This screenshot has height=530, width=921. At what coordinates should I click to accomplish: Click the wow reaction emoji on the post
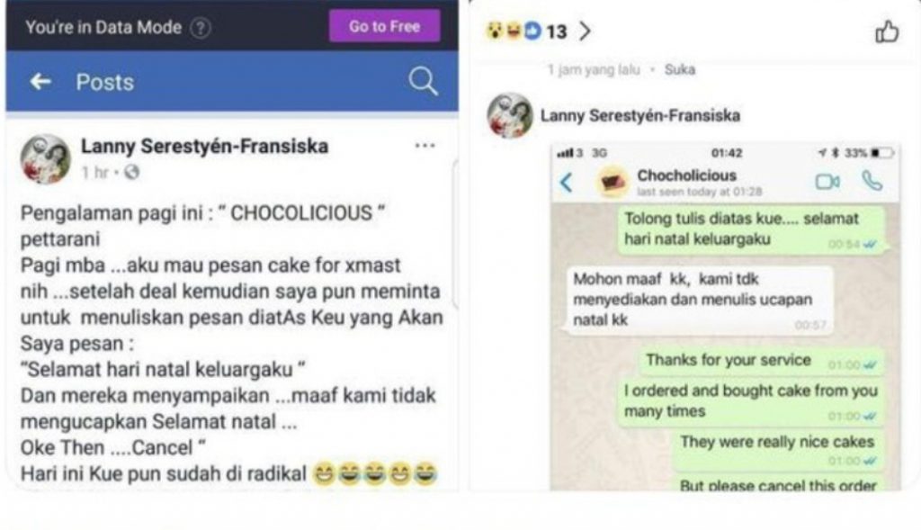[495, 31]
